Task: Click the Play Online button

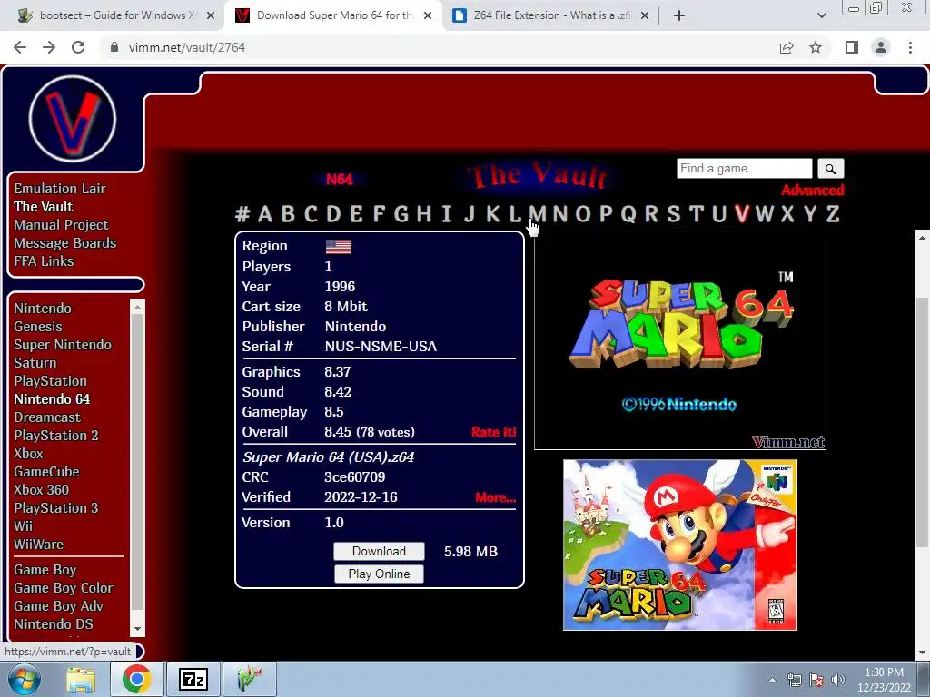Action: pos(379,574)
